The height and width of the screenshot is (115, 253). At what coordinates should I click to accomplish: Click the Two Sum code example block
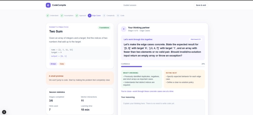click(80, 53)
